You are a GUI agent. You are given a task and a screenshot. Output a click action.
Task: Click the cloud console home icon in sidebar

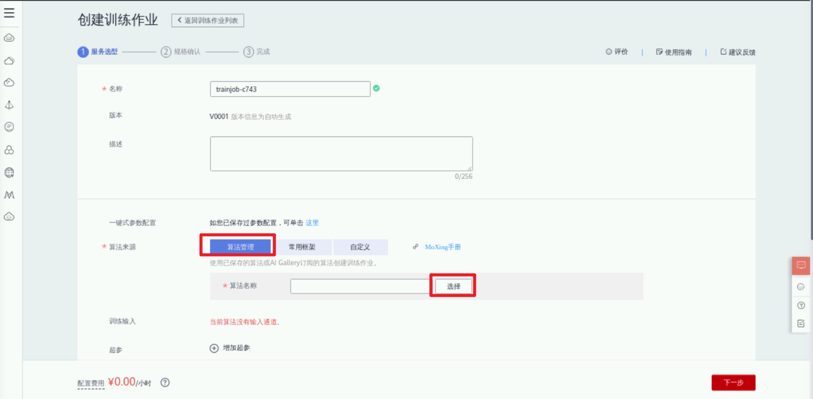(9, 38)
